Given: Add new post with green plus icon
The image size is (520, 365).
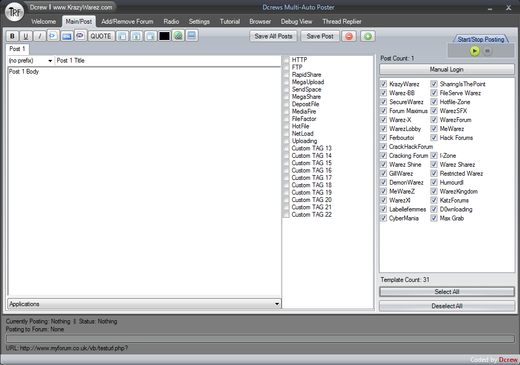Looking at the screenshot, I should click(x=368, y=36).
